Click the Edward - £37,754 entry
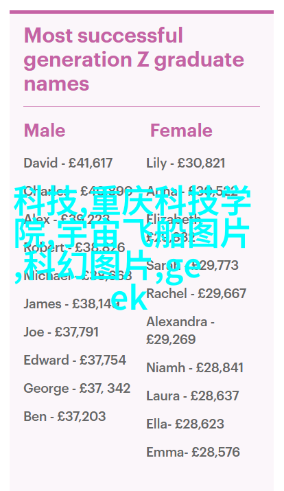Screen dimensions: 284x491 (x=75, y=360)
